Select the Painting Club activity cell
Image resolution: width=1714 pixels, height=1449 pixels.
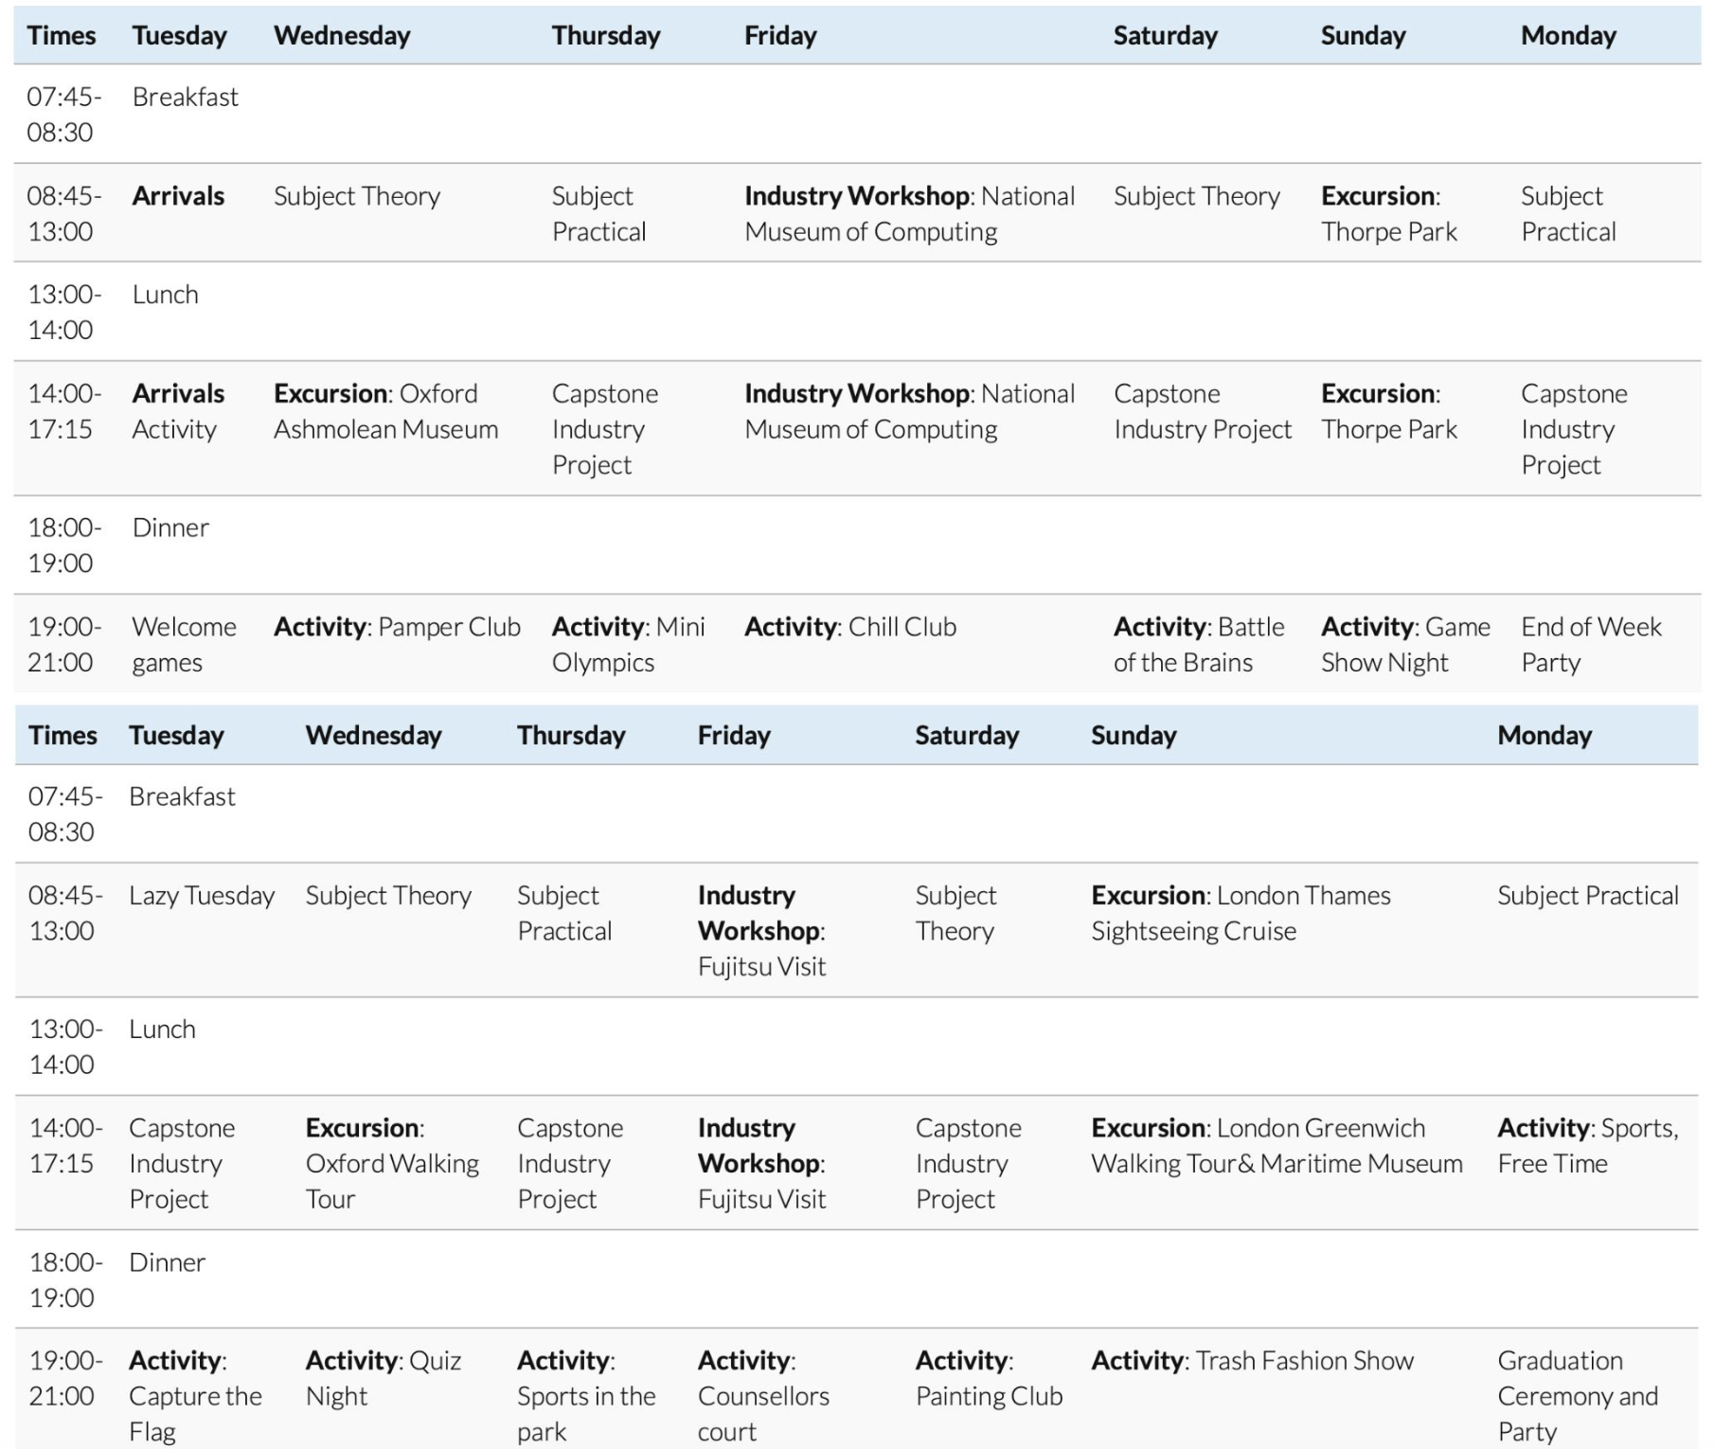point(989,1378)
